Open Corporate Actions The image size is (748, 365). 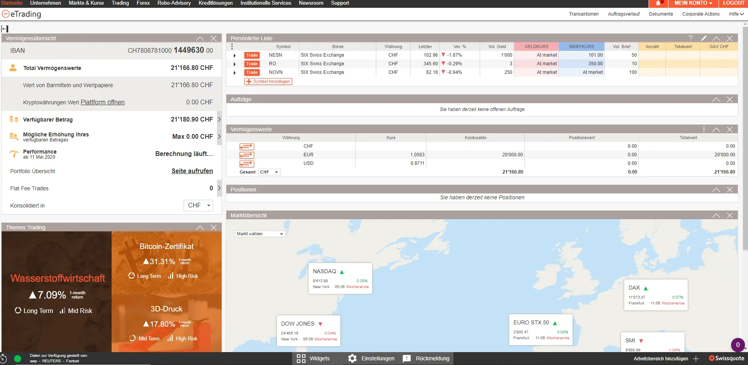pyautogui.click(x=701, y=14)
